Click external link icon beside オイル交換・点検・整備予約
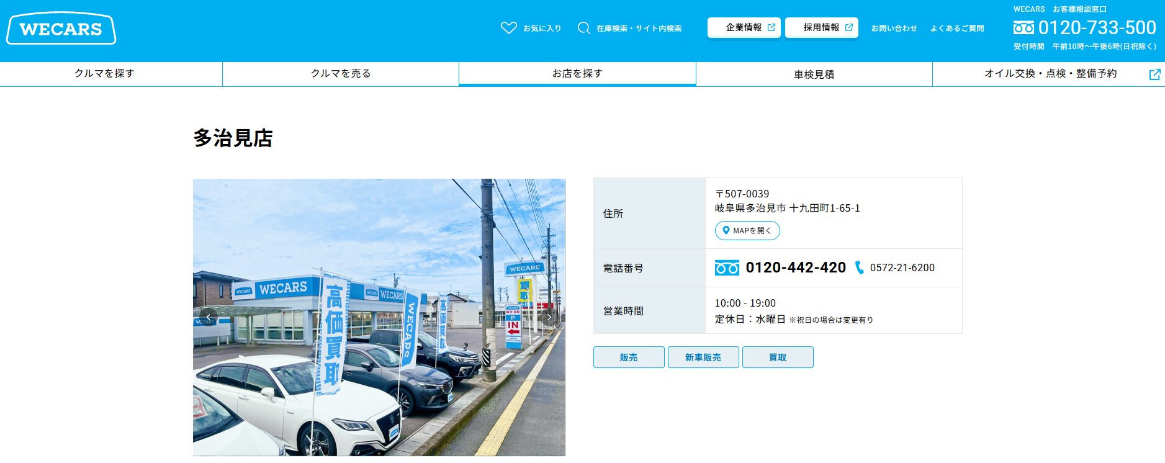This screenshot has width=1165, height=463. [x=1154, y=74]
